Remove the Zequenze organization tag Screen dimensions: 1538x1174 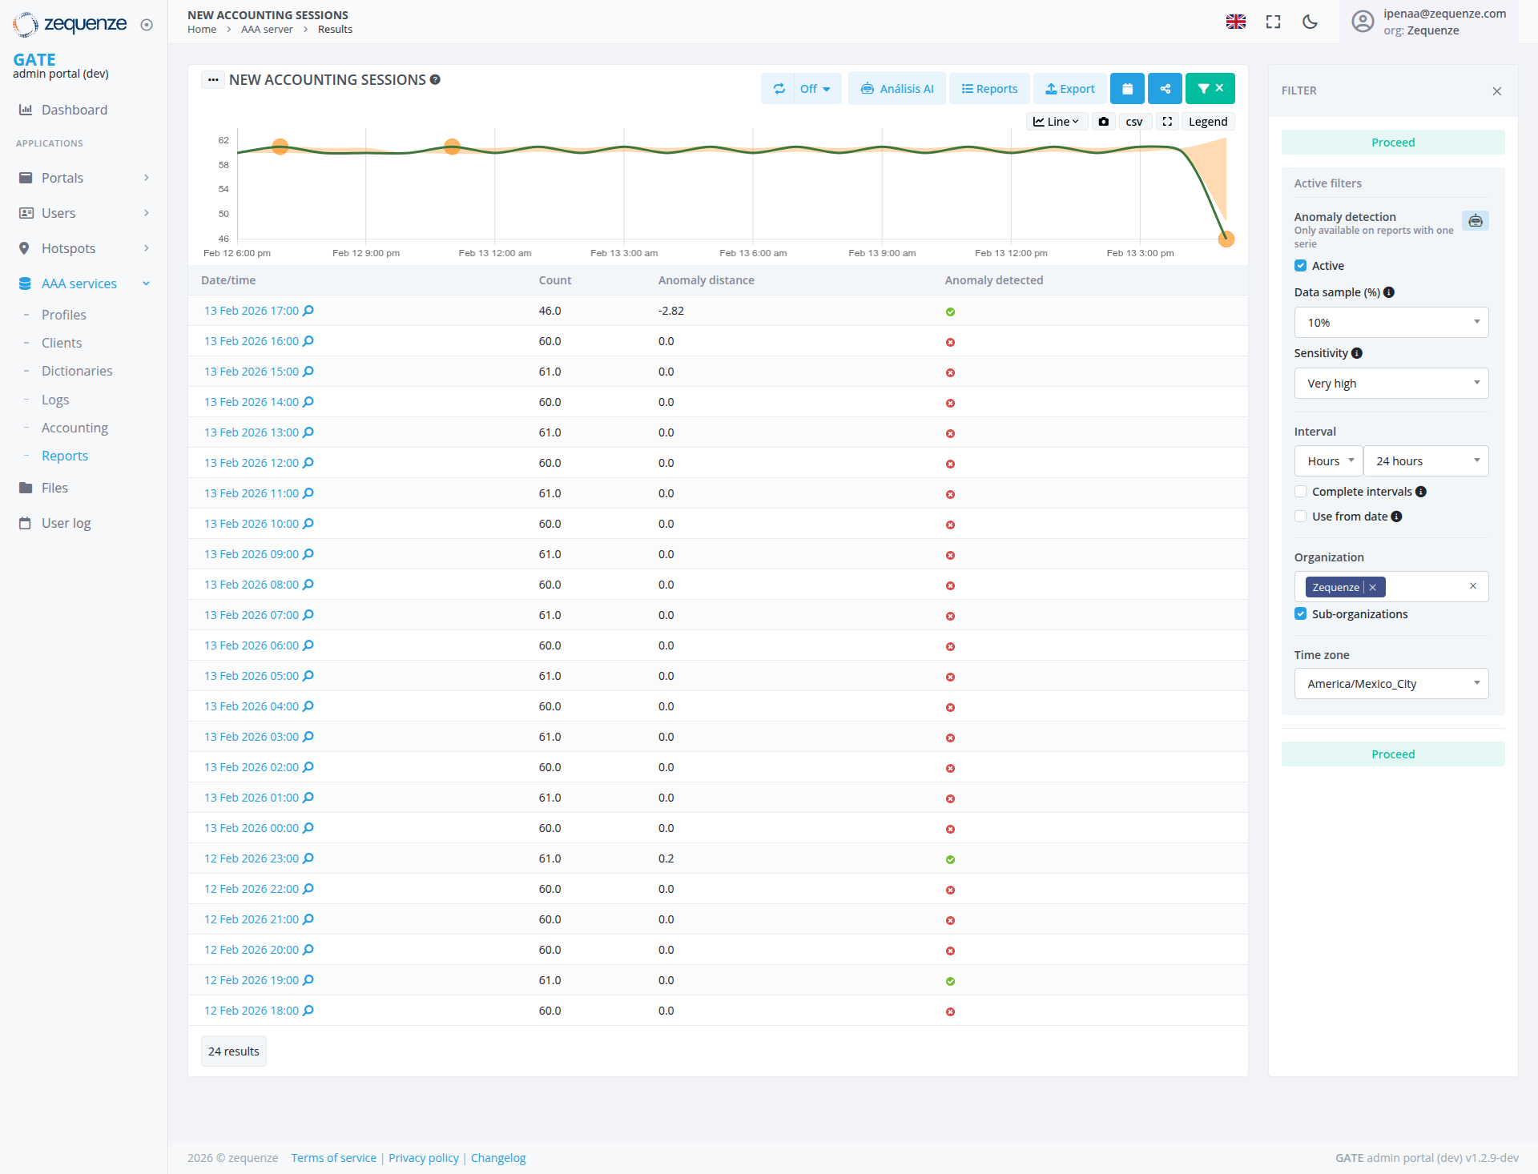[x=1375, y=586]
